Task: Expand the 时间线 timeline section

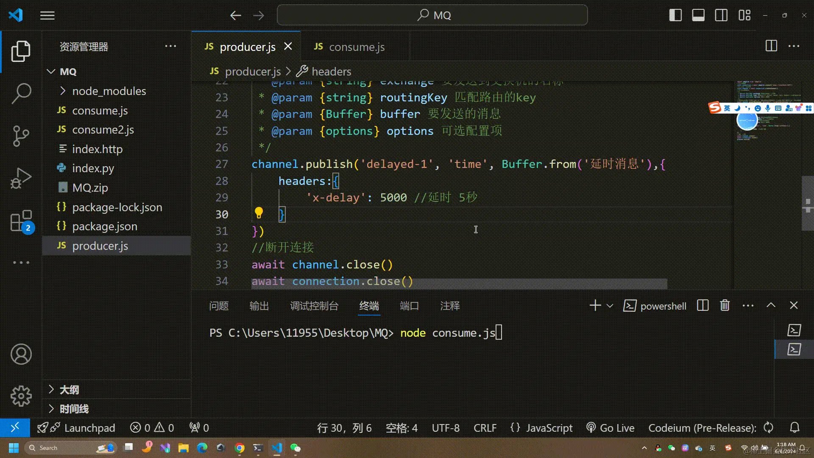Action: pyautogui.click(x=117, y=409)
